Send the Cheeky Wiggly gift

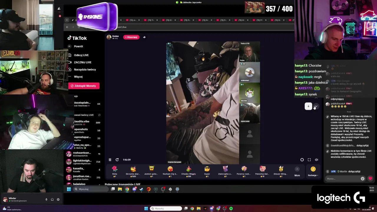(x=188, y=171)
